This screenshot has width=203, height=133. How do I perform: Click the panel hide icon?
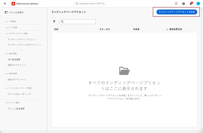(6, 12)
